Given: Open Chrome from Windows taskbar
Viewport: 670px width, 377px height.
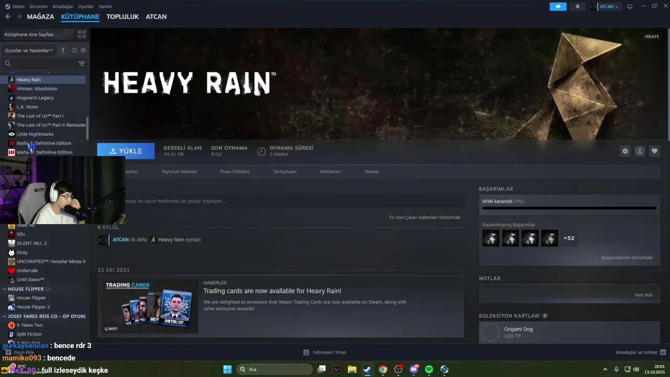Looking at the screenshot, I should point(383,369).
